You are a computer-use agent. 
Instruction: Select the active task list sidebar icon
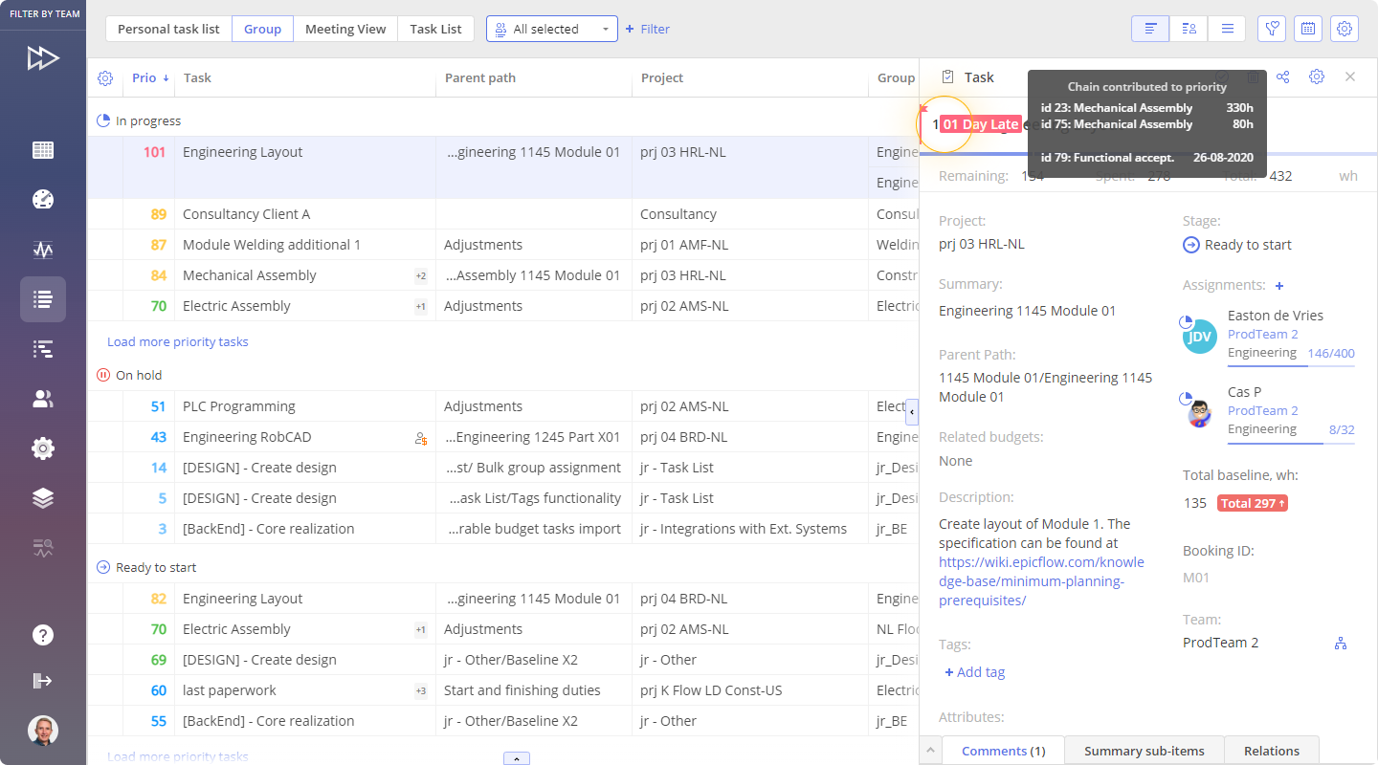[43, 299]
